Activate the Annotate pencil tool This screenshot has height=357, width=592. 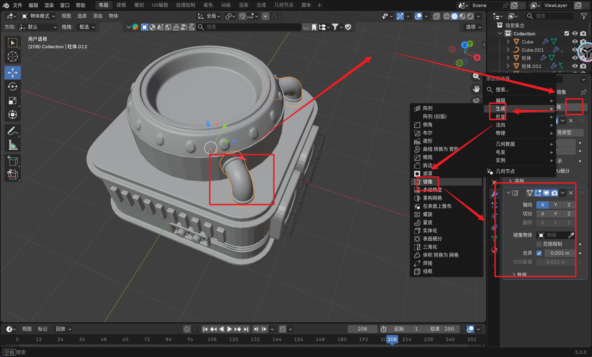coord(12,131)
